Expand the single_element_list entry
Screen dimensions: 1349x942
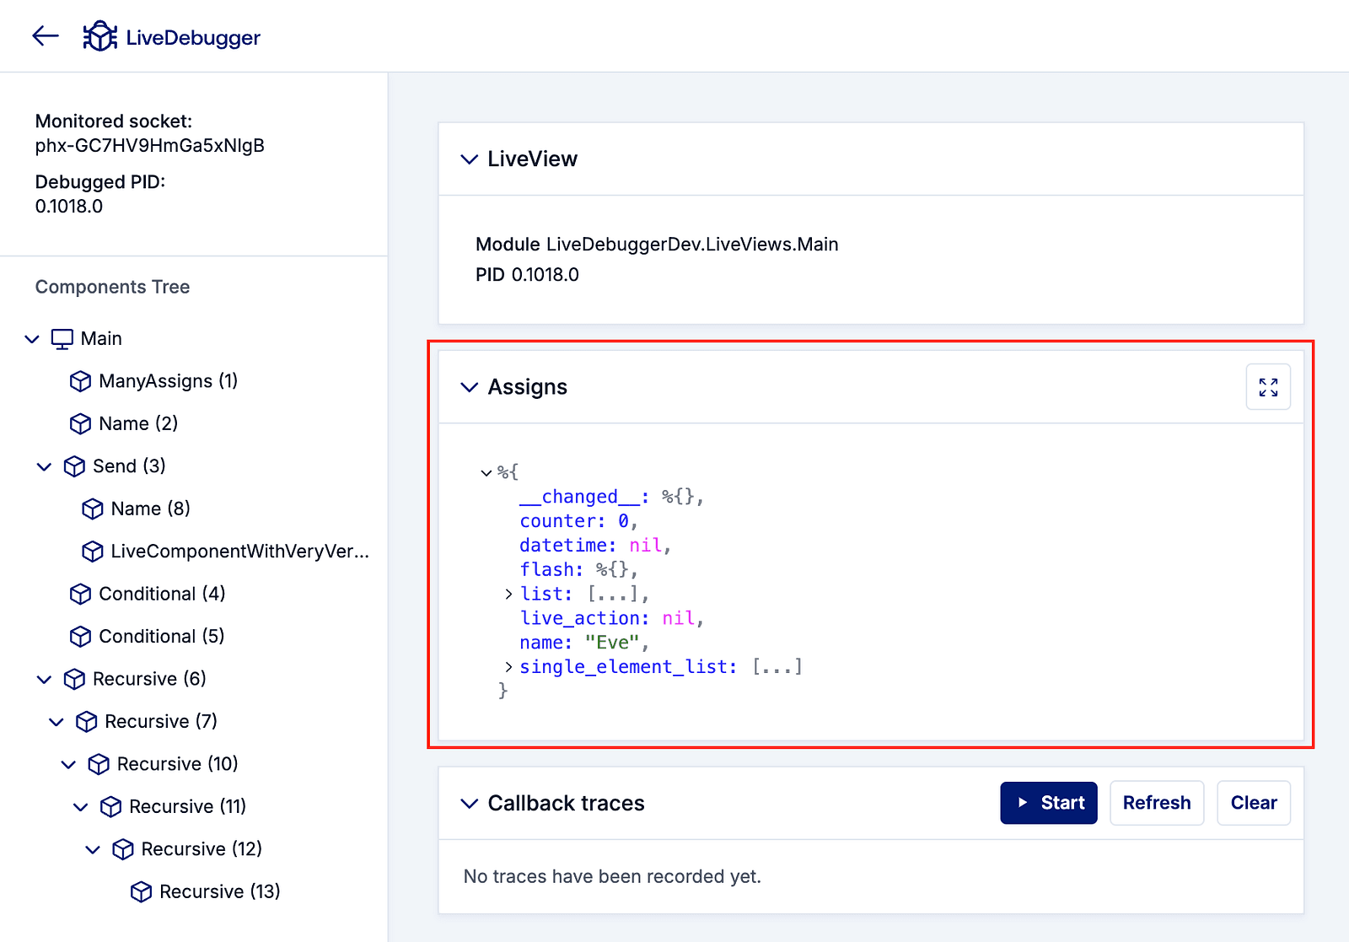point(508,667)
